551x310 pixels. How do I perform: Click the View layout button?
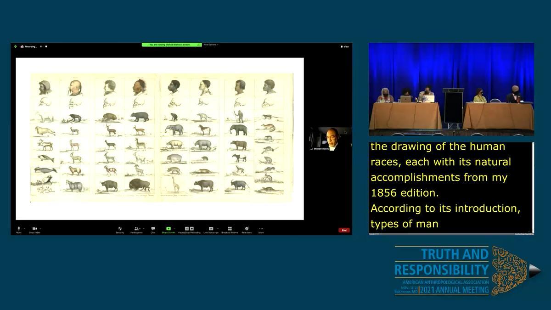pos(345,46)
